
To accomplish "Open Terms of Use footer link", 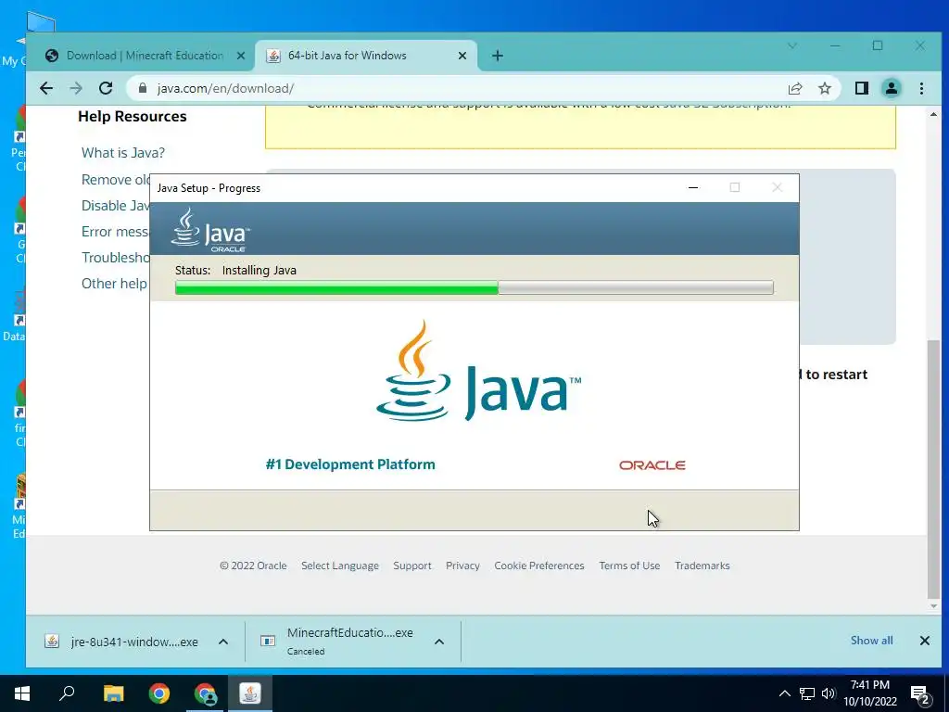I will click(x=629, y=566).
